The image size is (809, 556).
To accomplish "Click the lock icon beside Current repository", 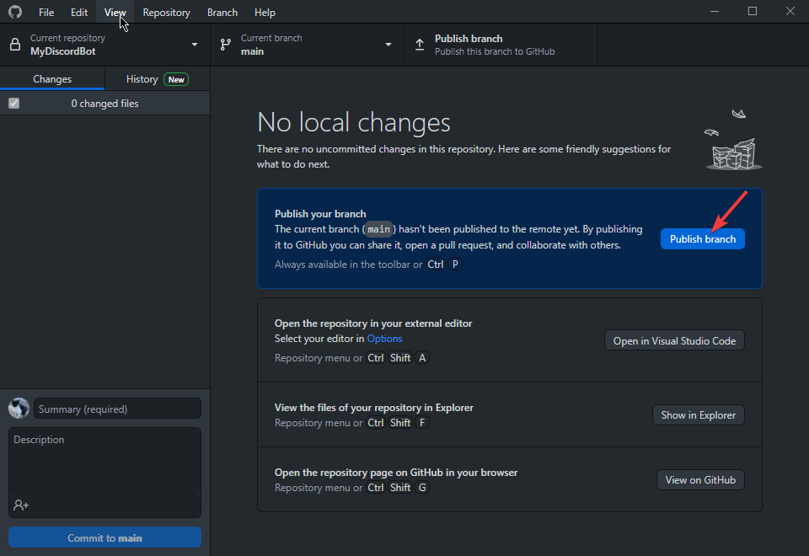I will pyautogui.click(x=15, y=45).
